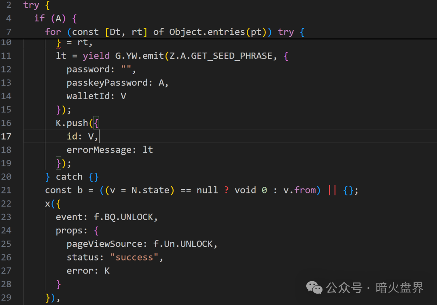437x305 pixels.
Task: Click sticky line number 4 at top
Action: [8, 18]
